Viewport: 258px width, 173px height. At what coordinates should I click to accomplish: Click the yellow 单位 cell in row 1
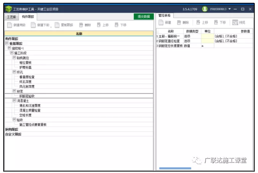(x=207, y=36)
